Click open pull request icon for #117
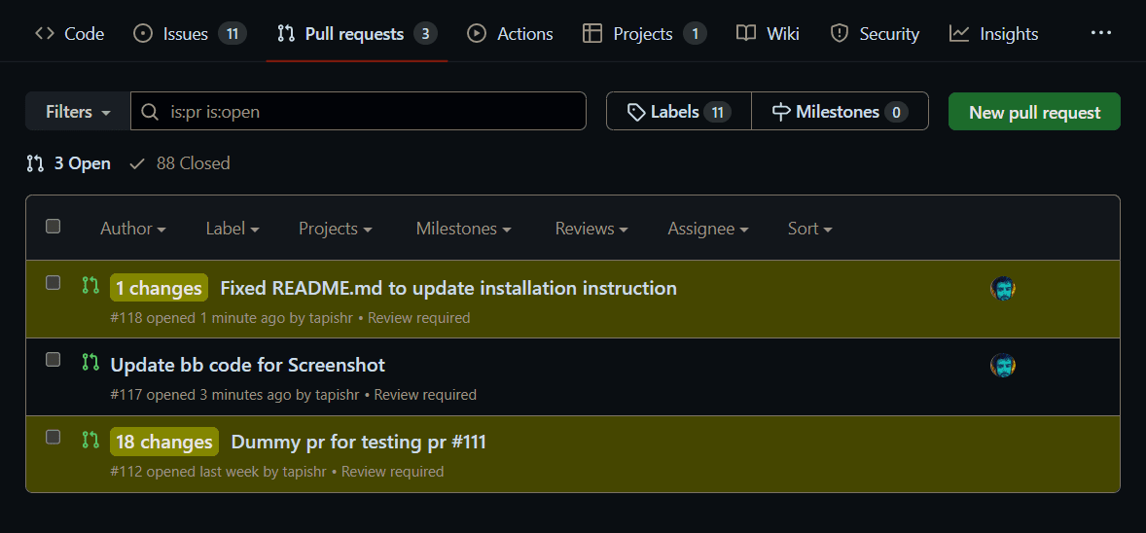This screenshot has height=533, width=1146. tap(90, 362)
